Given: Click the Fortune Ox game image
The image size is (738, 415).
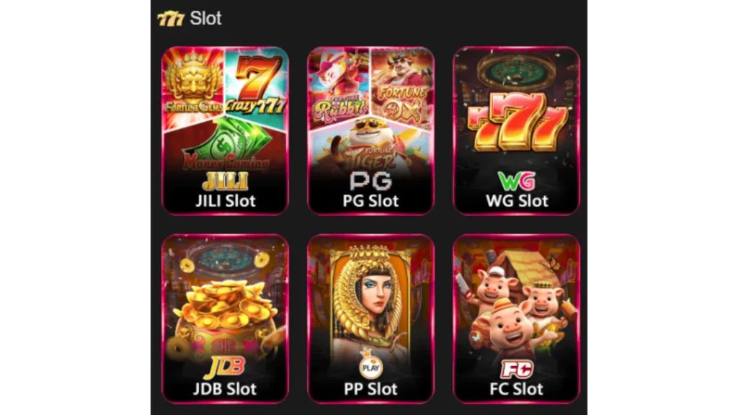Looking at the screenshot, I should coord(402,87).
